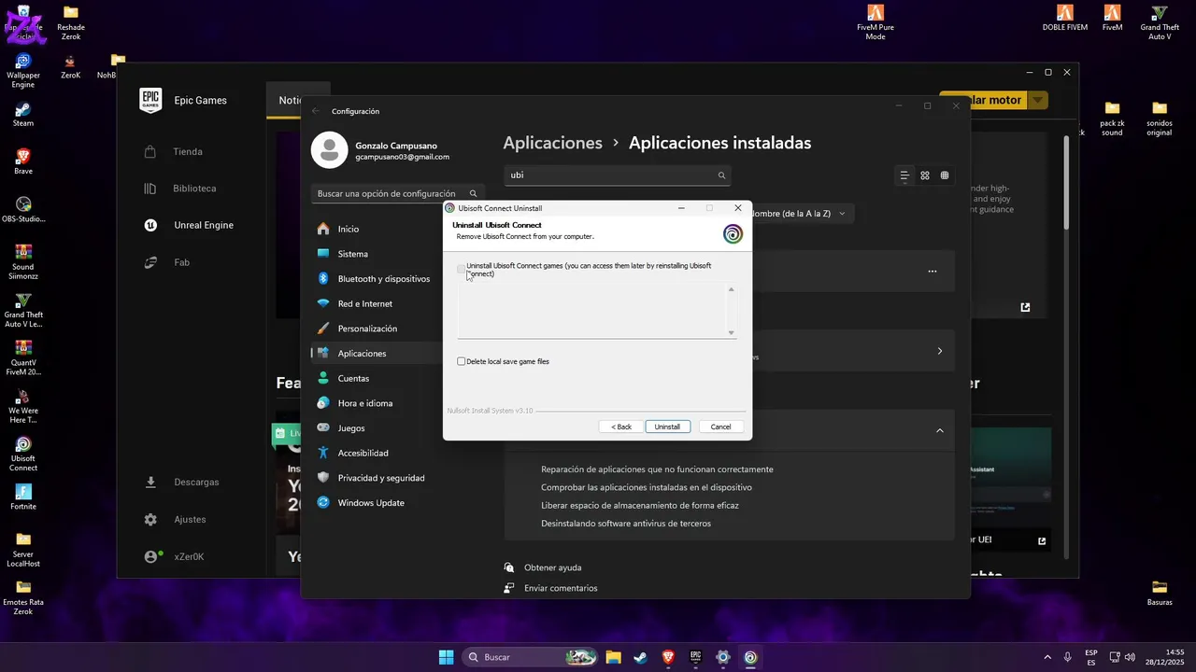Open Comprobar las aplicaciones instaladas link

(647, 487)
